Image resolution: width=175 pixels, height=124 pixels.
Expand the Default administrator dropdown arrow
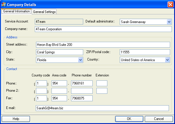169,22
